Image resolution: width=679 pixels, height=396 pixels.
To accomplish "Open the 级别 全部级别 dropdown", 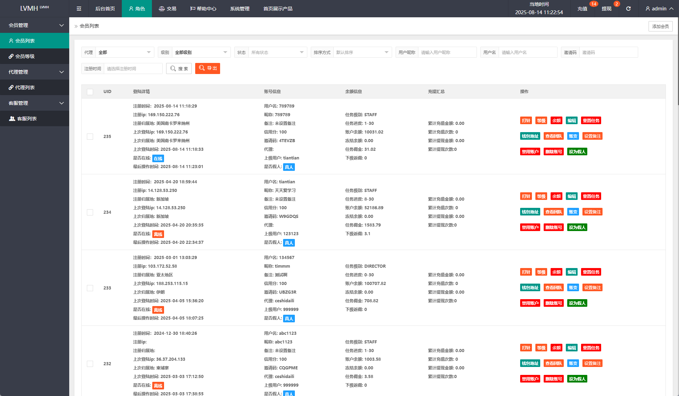I will click(201, 53).
